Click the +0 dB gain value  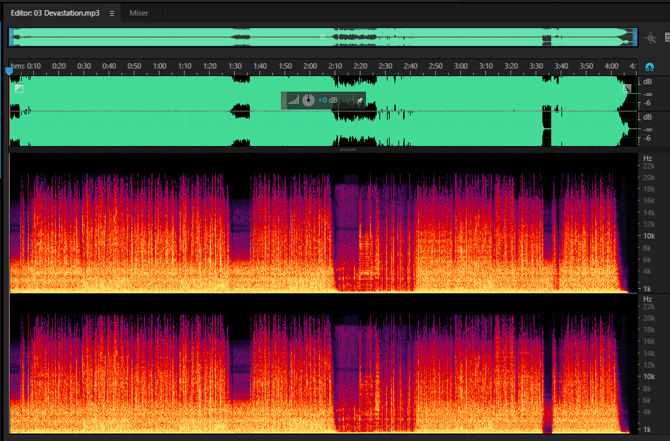[x=327, y=100]
